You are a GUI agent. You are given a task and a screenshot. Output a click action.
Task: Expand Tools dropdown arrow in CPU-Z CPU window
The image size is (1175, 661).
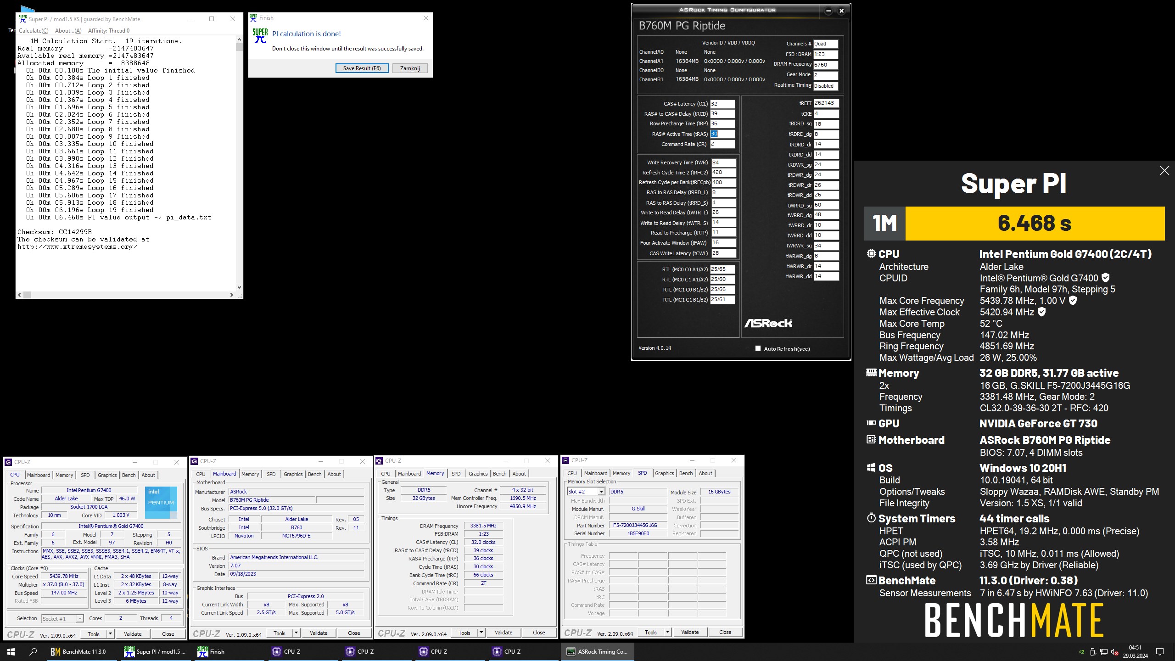(110, 634)
